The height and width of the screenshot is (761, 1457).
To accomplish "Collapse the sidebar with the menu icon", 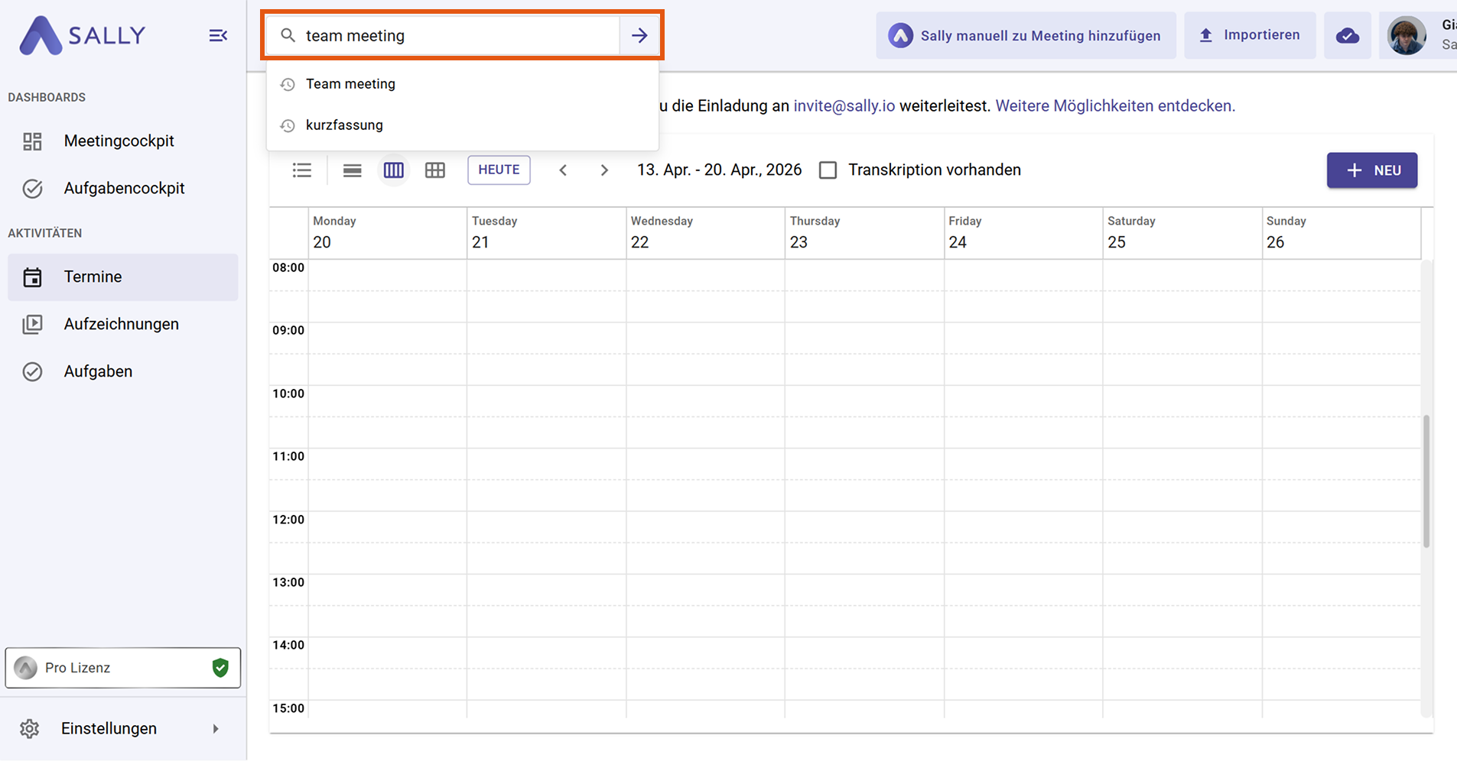I will [x=218, y=36].
